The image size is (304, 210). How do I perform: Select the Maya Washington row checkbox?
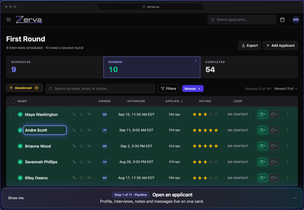coord(13,114)
